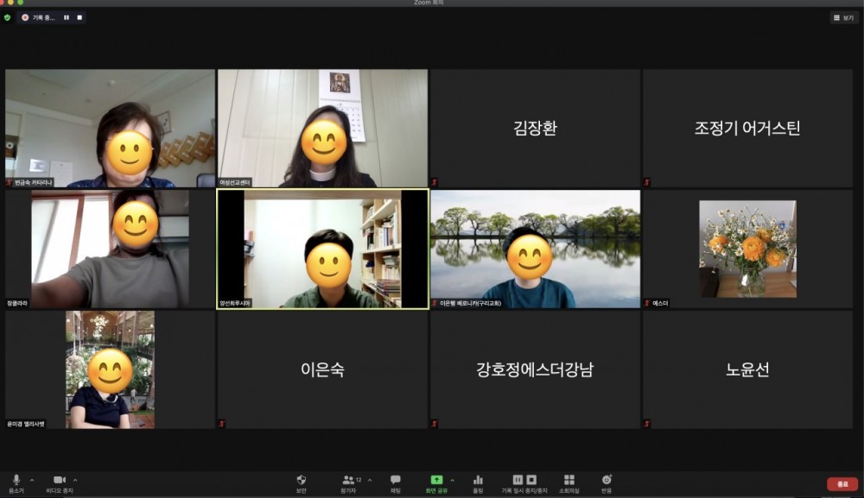
Task: Click the red End meeting button
Action: point(842,484)
